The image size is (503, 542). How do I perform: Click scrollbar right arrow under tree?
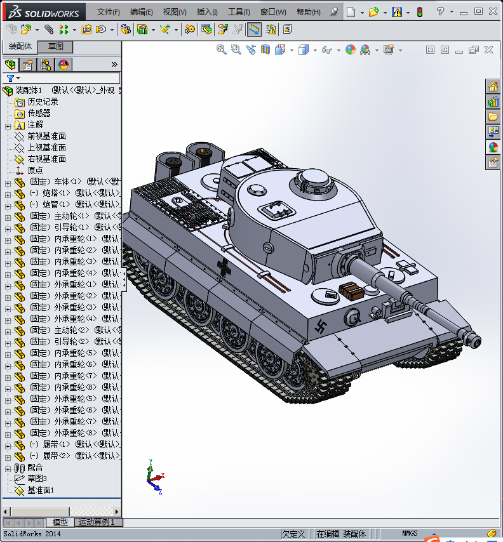pos(117,512)
